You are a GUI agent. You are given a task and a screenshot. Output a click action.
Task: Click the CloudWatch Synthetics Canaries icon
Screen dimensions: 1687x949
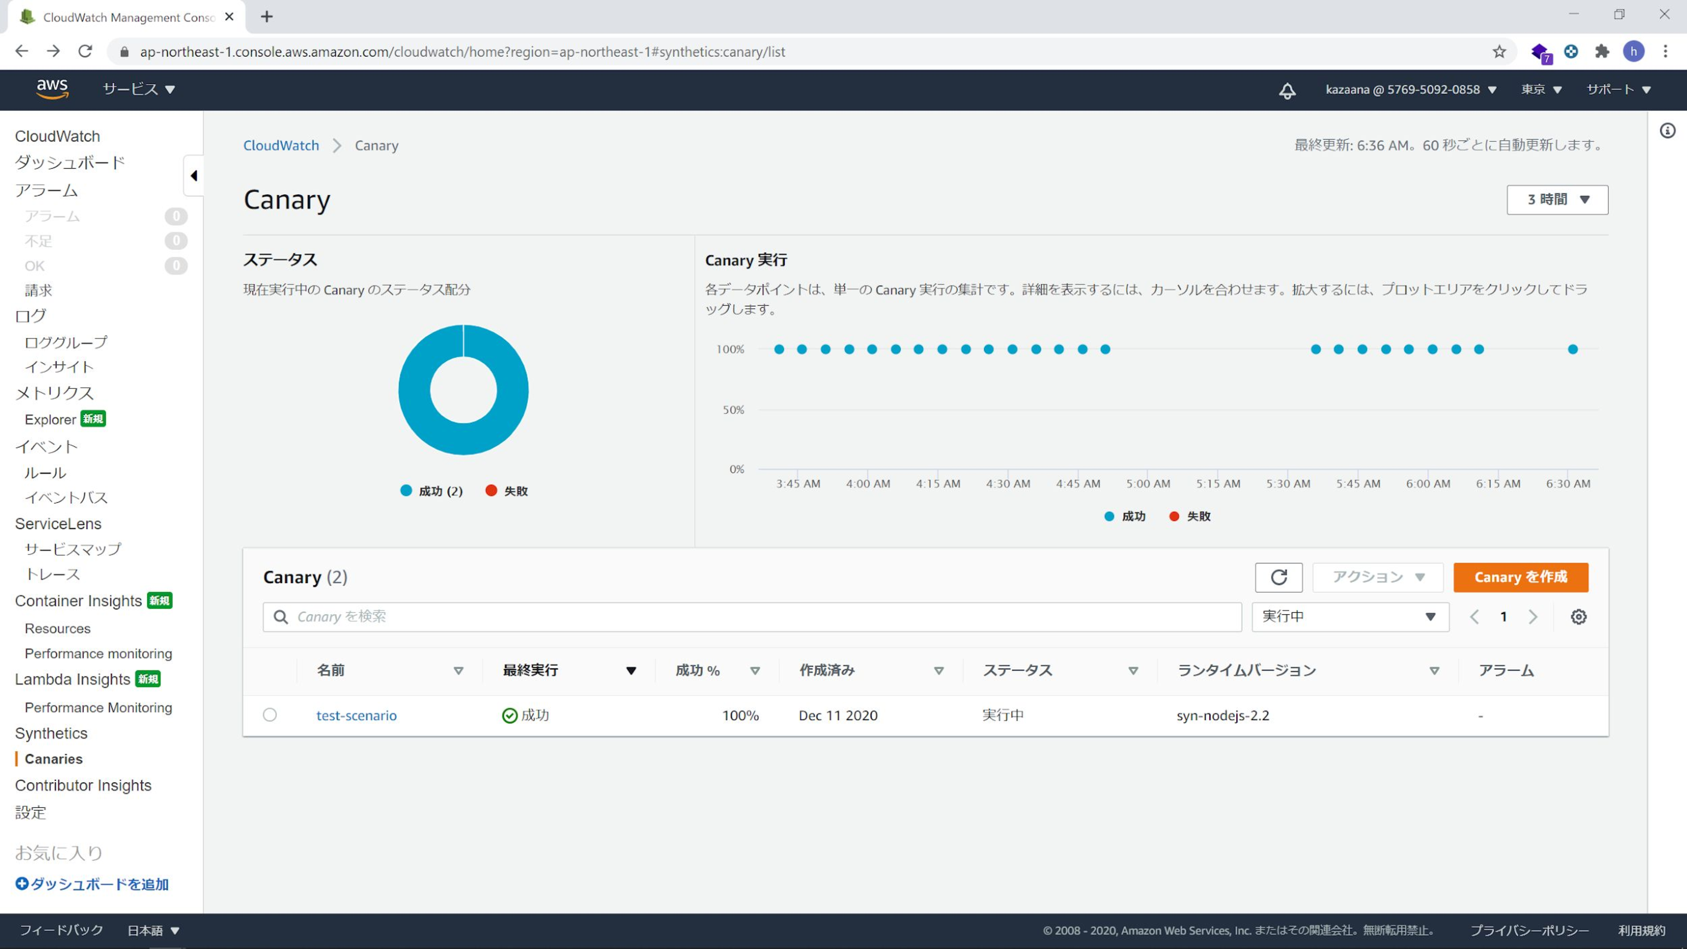[x=53, y=759]
